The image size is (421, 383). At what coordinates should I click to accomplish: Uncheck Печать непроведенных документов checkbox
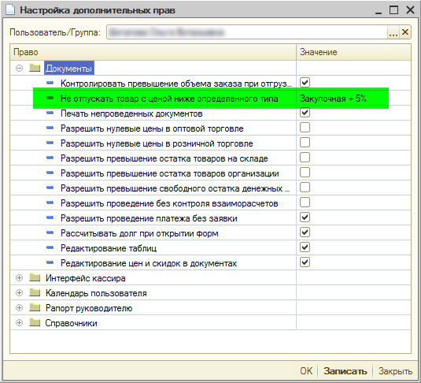(x=305, y=113)
